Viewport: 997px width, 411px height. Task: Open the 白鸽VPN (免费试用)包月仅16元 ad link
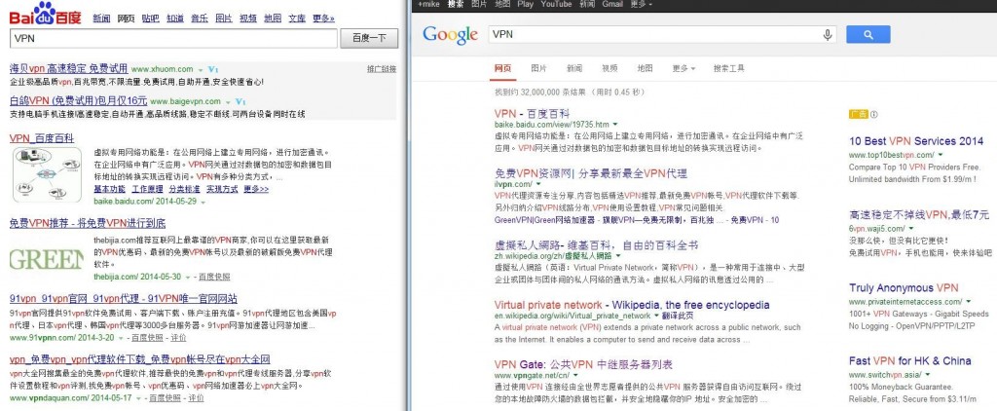tap(78, 100)
